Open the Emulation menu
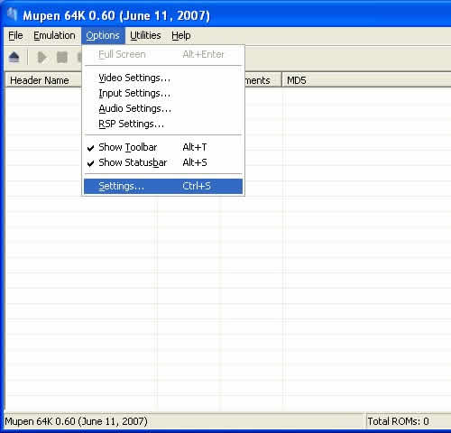 54,35
